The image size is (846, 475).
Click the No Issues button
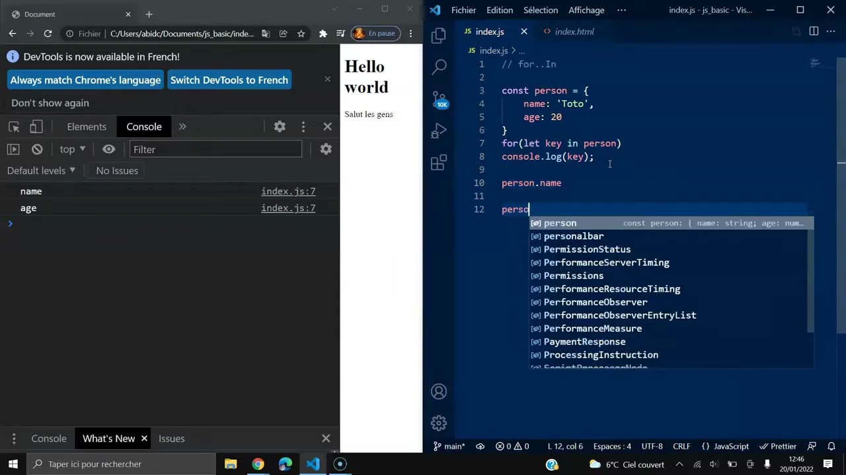tap(117, 170)
